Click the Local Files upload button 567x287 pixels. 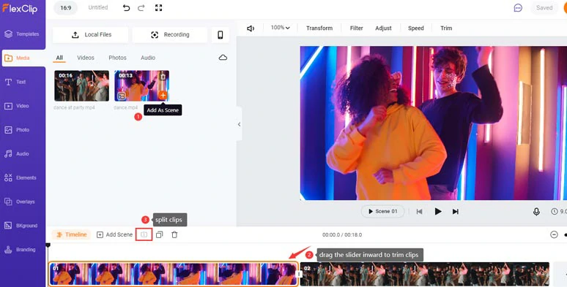(x=90, y=34)
